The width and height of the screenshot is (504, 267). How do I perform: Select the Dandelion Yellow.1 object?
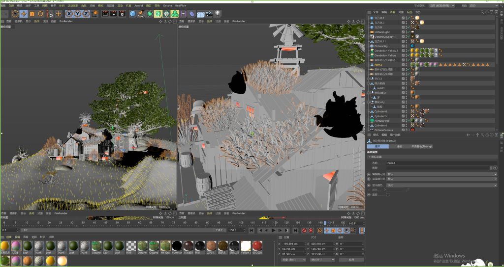click(x=386, y=51)
